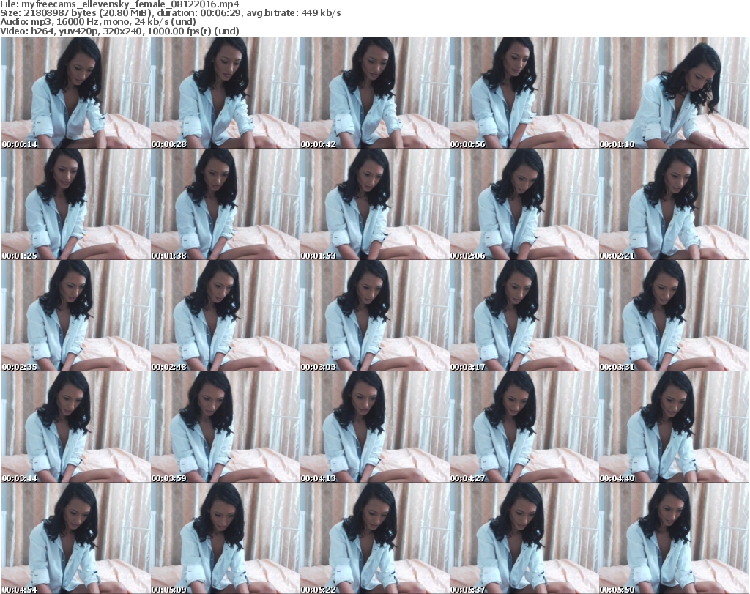Pick the frame timestamped 00:03:03
Image resolution: width=750 pixels, height=594 pixels.
tap(374, 316)
